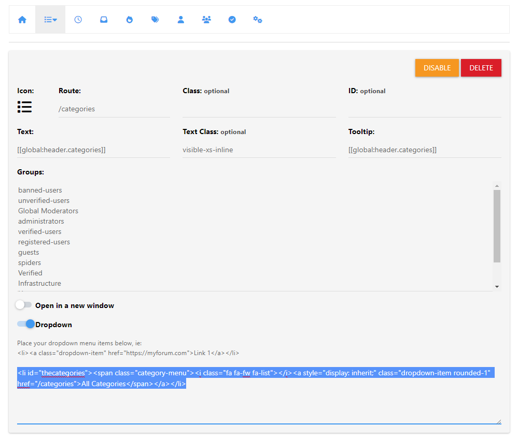The height and width of the screenshot is (440, 518).
Task: Select the categories list icon in navigation
Action: click(x=50, y=20)
